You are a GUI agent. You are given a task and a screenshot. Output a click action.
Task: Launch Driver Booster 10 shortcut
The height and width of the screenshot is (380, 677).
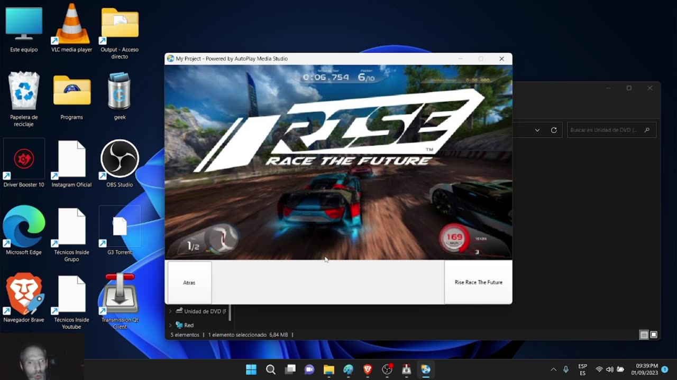[x=24, y=164]
